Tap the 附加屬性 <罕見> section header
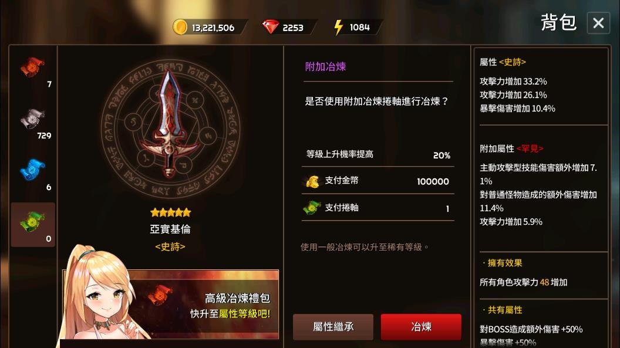620x348 pixels. tap(511, 148)
